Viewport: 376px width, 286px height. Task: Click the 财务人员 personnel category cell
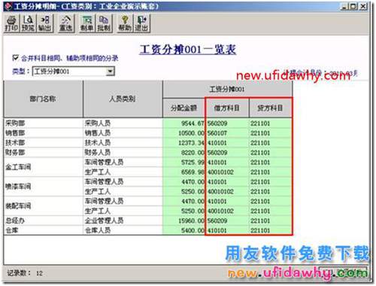tap(123, 153)
